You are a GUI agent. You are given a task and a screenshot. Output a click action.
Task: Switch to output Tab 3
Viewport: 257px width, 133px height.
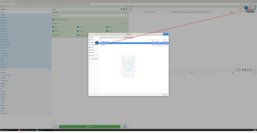pyautogui.click(x=233, y=73)
